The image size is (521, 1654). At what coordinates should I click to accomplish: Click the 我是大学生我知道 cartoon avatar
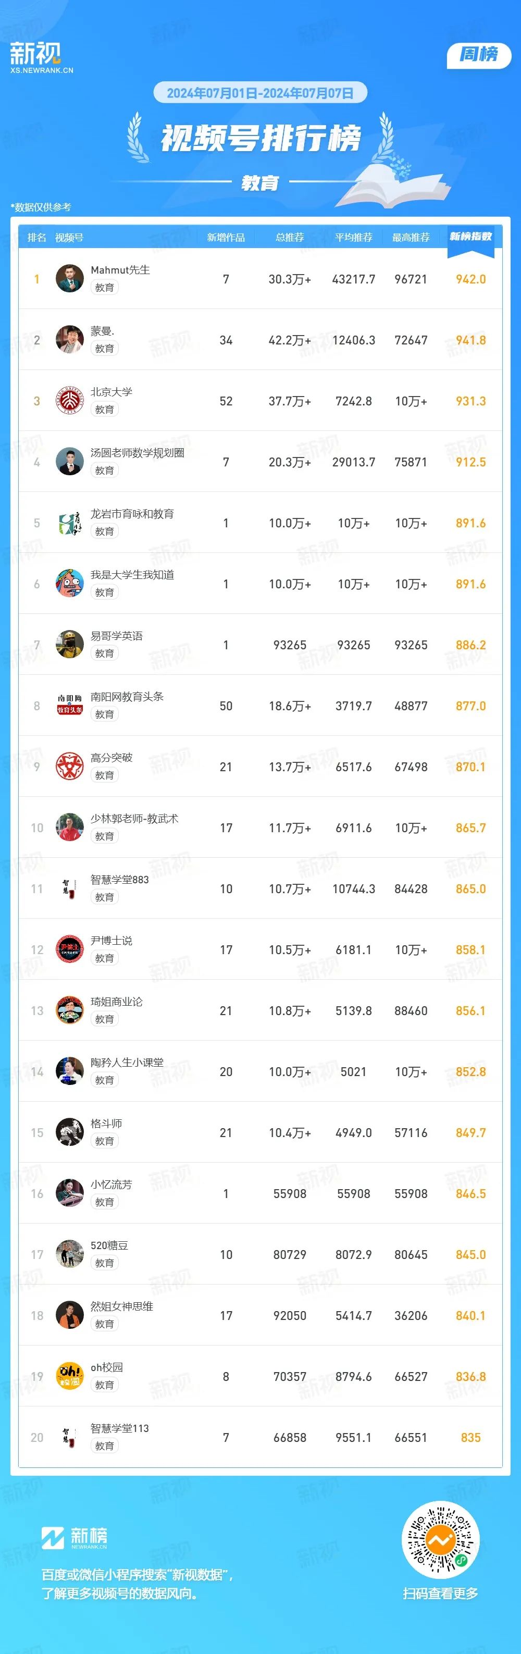tap(69, 584)
